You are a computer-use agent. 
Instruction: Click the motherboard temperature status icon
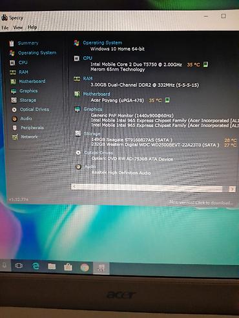click(x=167, y=100)
